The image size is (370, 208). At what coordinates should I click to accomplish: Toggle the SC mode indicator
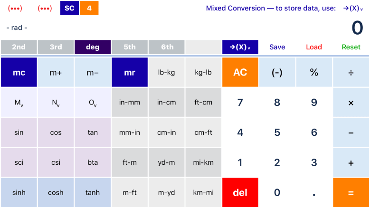coord(69,8)
